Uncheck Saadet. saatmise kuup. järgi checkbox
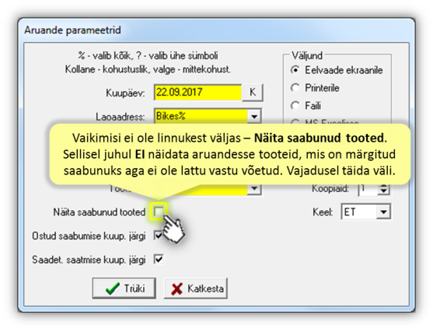This screenshot has width=433, height=330. (x=159, y=259)
